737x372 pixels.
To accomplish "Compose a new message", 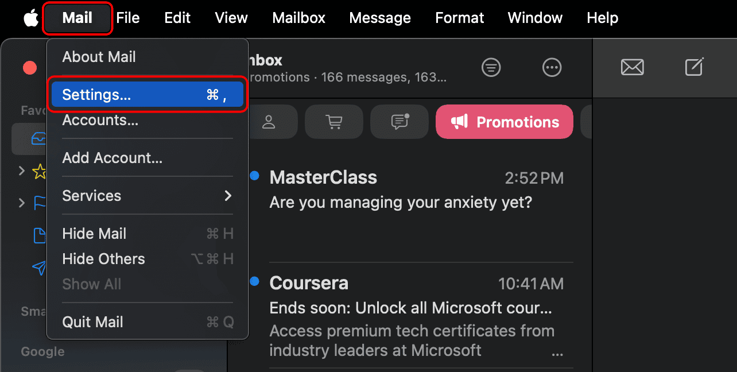I will click(x=695, y=67).
